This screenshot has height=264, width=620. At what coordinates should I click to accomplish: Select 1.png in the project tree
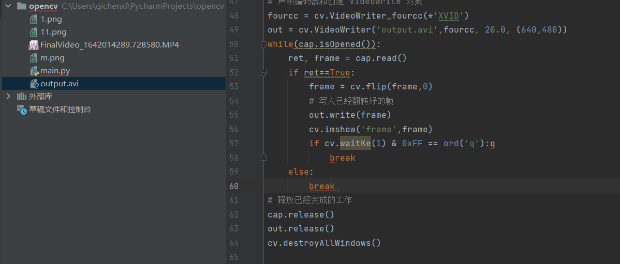tap(51, 19)
